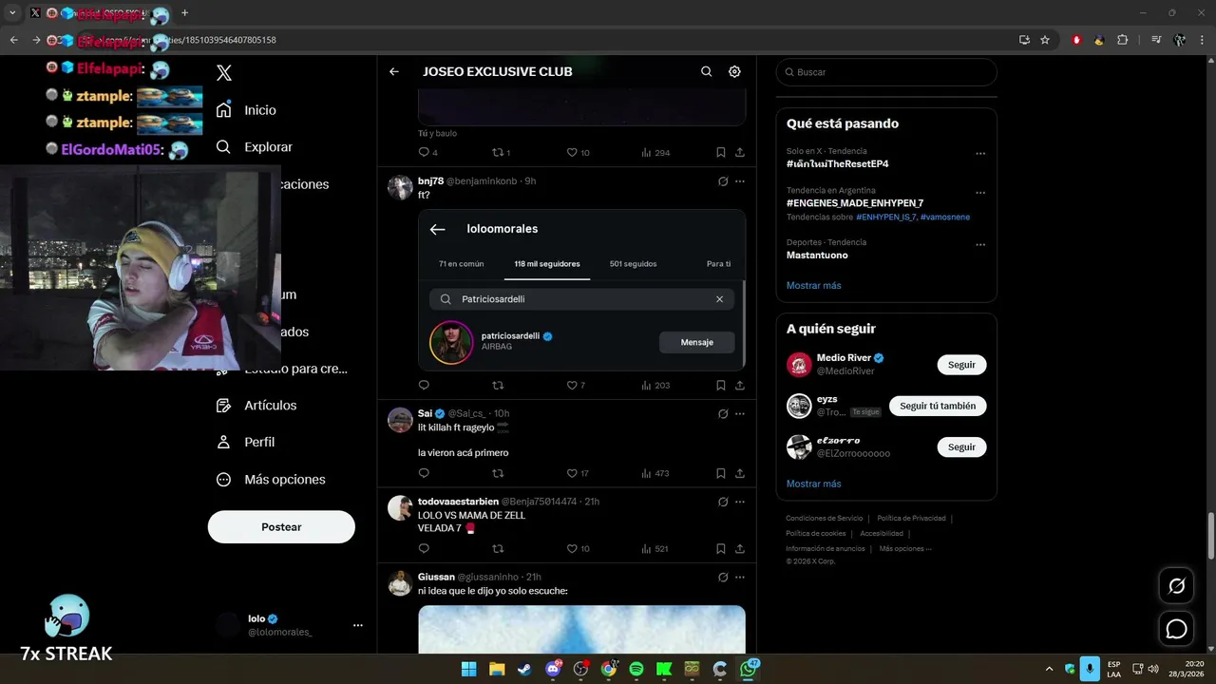The image size is (1216, 684).
Task: Open bnj78's profile avatar
Action: pyautogui.click(x=400, y=187)
